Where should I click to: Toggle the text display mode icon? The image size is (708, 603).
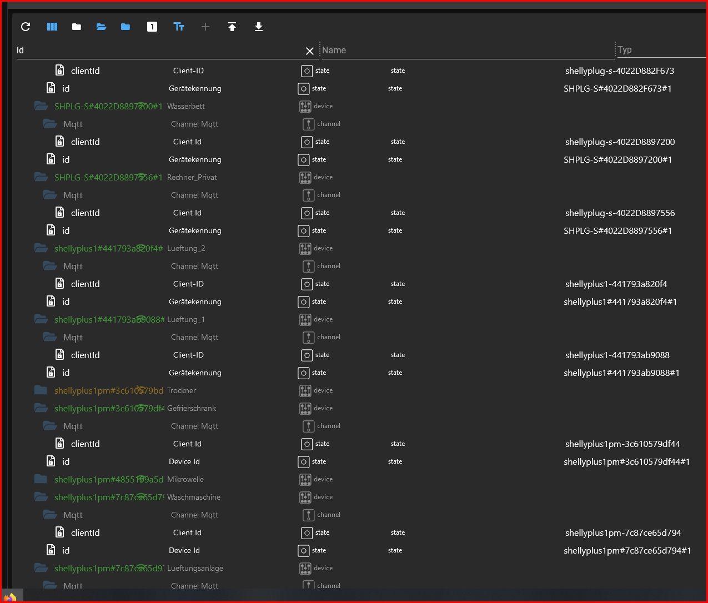click(x=179, y=27)
